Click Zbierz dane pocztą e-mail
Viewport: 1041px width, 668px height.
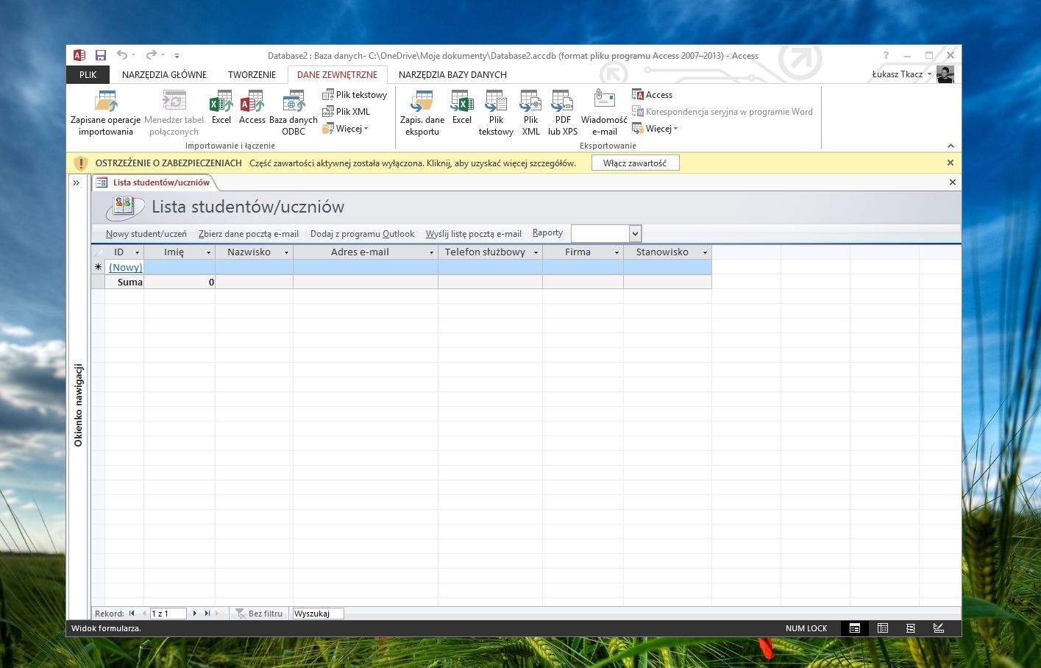point(249,234)
